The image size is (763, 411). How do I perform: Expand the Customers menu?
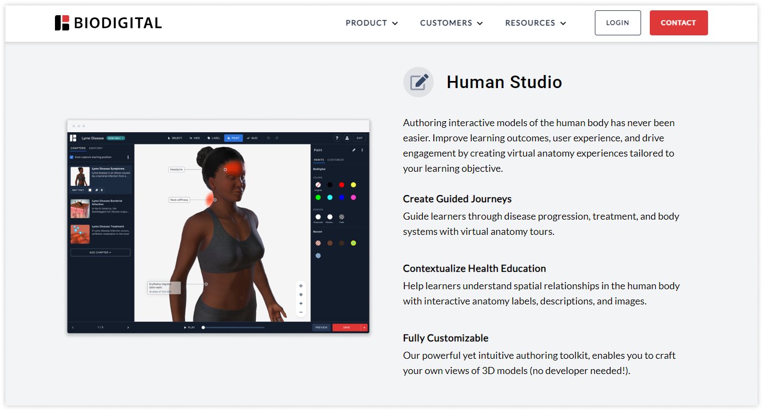point(451,23)
